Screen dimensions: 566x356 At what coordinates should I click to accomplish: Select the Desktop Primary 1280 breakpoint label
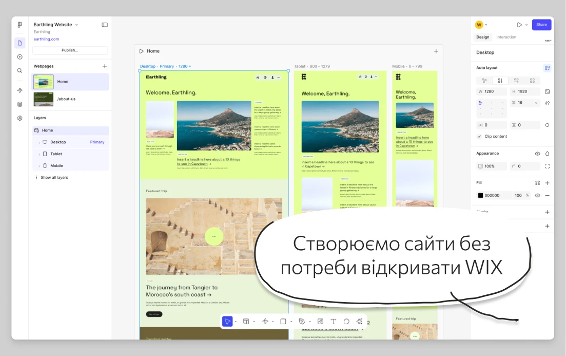click(x=165, y=66)
